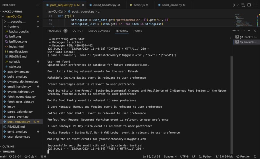Change indentation via Spaces: 4

point(170,156)
